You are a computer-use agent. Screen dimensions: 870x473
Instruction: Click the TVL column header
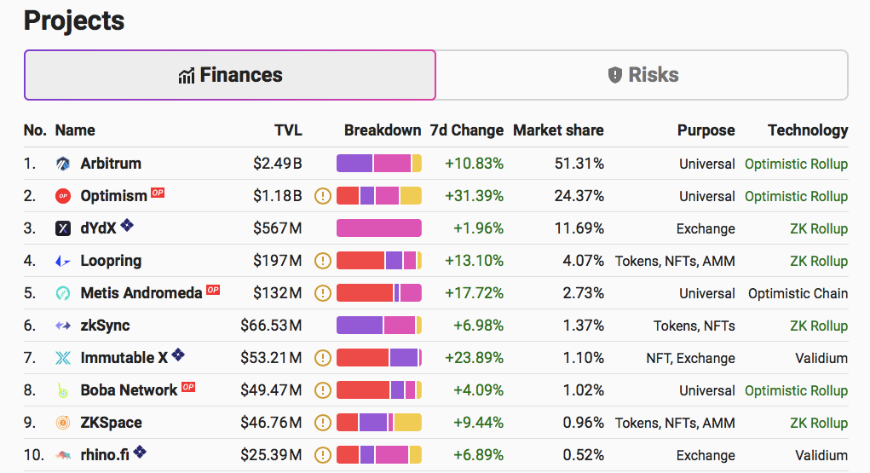click(288, 130)
